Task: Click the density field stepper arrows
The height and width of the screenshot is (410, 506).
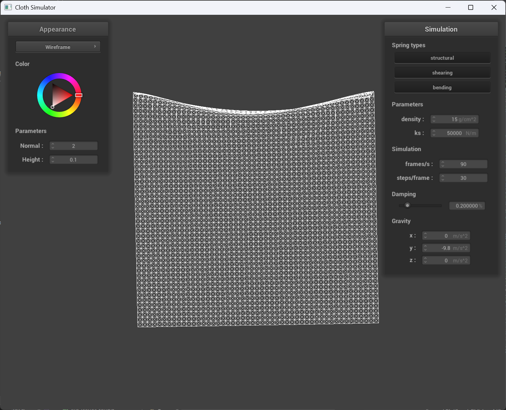Action: click(434, 119)
